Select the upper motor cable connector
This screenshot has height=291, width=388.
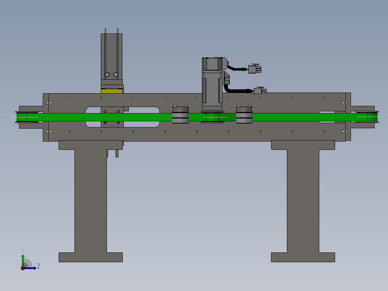pos(254,68)
